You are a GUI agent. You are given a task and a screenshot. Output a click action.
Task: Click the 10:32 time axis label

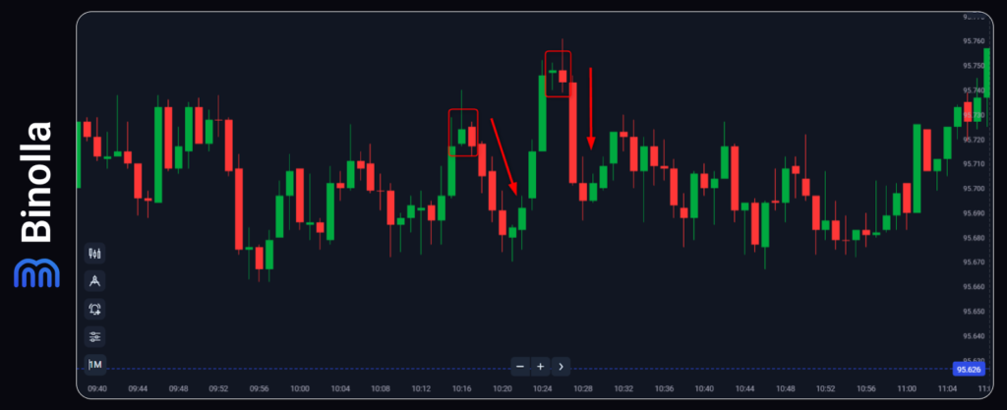[x=623, y=388]
